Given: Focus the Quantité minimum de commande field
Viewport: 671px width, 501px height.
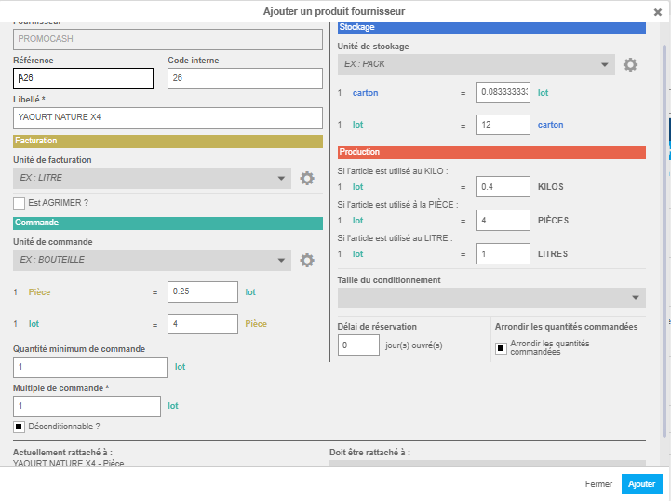Looking at the screenshot, I should 89,367.
